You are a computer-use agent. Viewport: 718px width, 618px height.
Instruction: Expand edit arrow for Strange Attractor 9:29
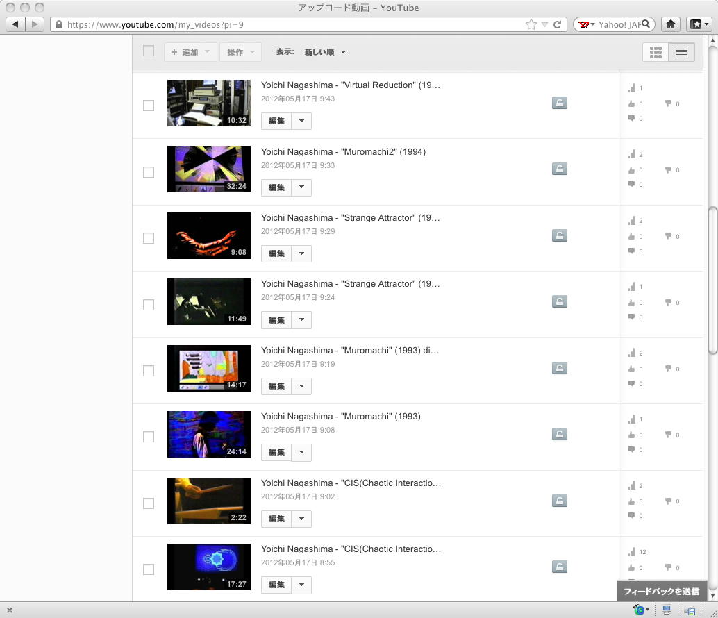pos(301,253)
